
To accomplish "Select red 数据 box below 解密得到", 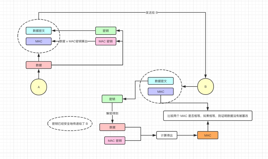I will click(x=112, y=127).
